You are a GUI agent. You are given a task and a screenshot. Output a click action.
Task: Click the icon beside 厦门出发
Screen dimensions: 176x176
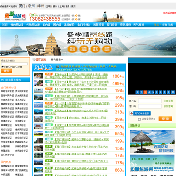[x=34, y=60]
